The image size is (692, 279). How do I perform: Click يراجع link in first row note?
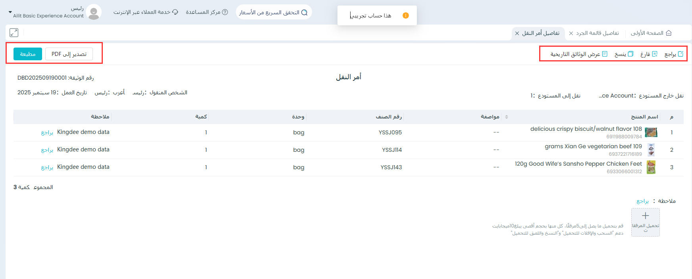[x=47, y=132]
